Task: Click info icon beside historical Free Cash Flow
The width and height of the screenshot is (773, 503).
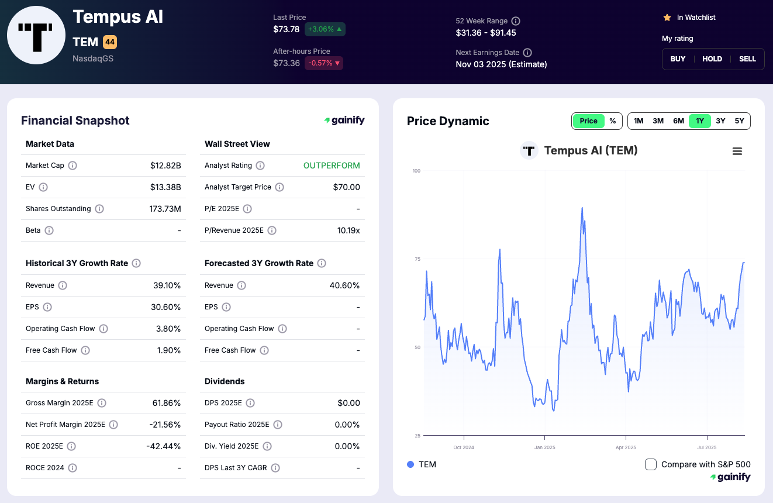Action: 85,350
